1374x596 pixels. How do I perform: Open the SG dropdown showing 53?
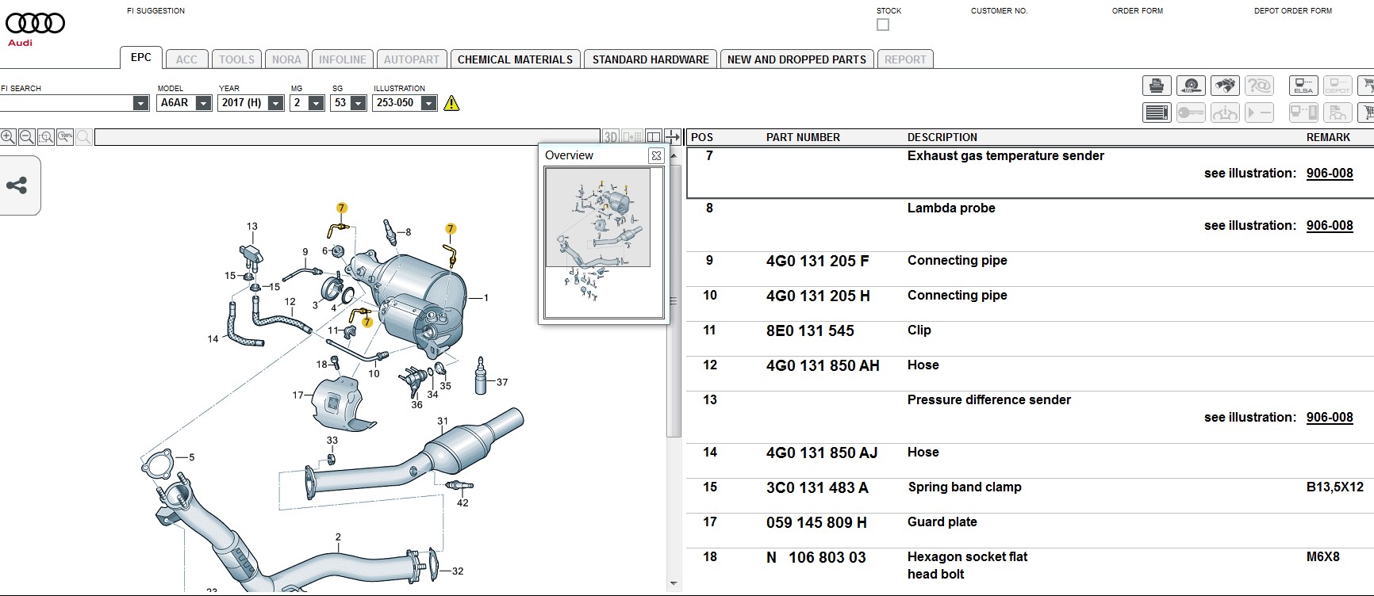click(x=358, y=103)
